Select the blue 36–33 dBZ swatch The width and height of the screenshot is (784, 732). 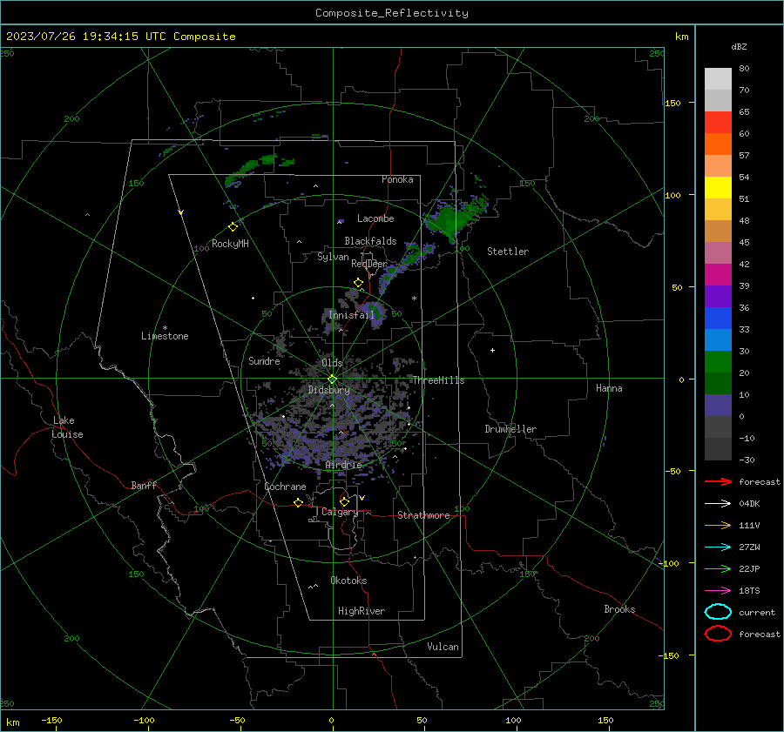click(718, 319)
